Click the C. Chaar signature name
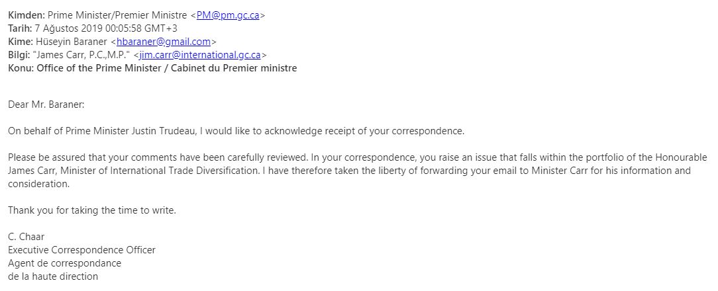This screenshot has width=718, height=291. (26, 237)
